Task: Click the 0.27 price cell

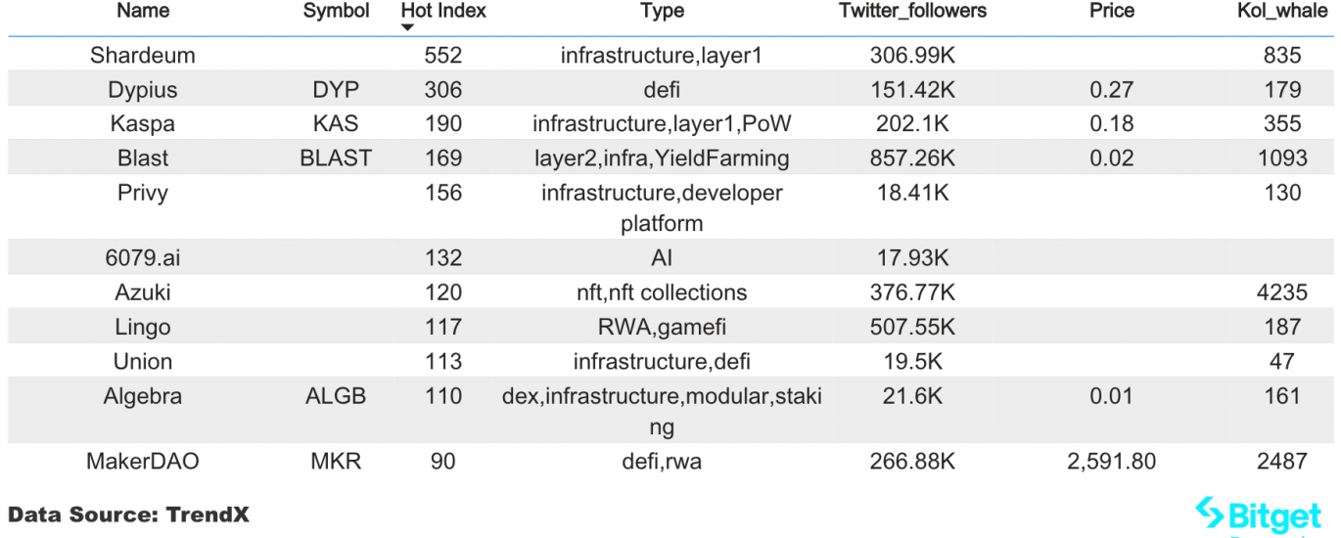Action: coord(1112,90)
